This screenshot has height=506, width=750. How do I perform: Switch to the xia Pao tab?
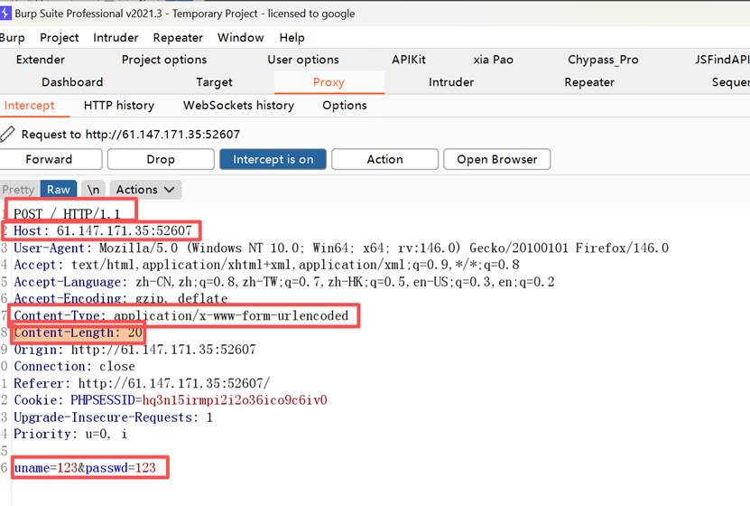tap(493, 60)
